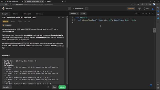The width and height of the screenshot is (160, 90).
Task: Expand the Companies tag
Action: point(7,25)
